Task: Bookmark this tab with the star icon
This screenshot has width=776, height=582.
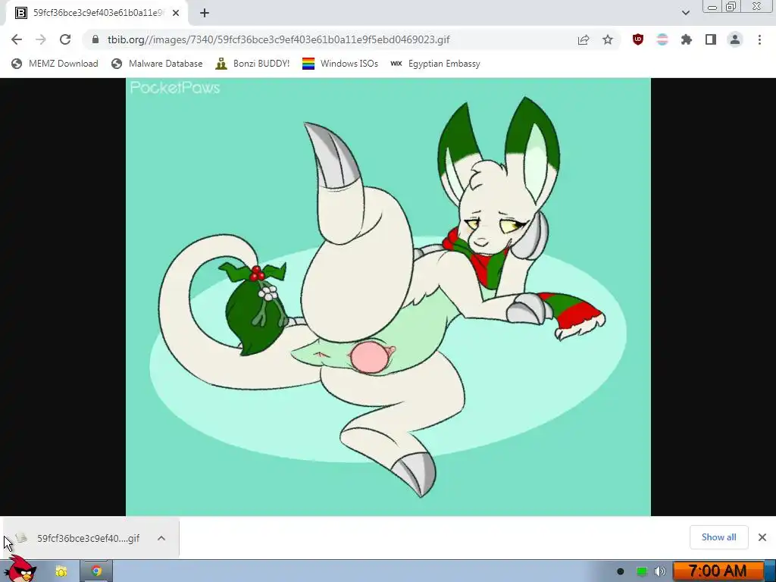Action: [x=608, y=39]
